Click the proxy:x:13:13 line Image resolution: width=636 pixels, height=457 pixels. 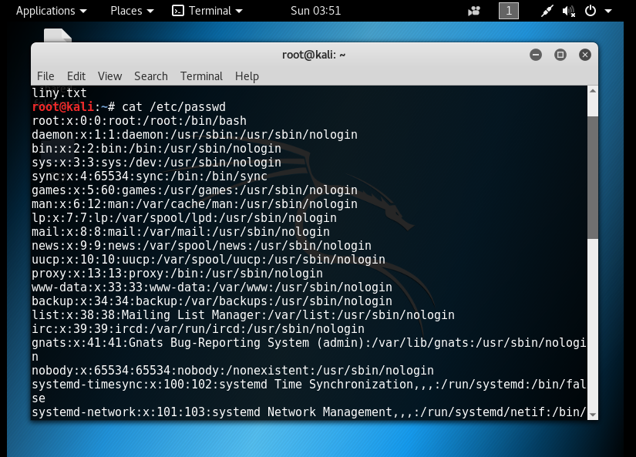point(177,274)
